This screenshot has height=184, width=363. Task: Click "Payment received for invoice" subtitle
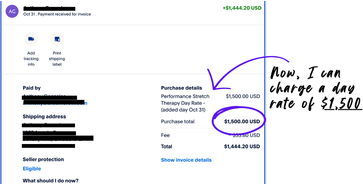64,14
